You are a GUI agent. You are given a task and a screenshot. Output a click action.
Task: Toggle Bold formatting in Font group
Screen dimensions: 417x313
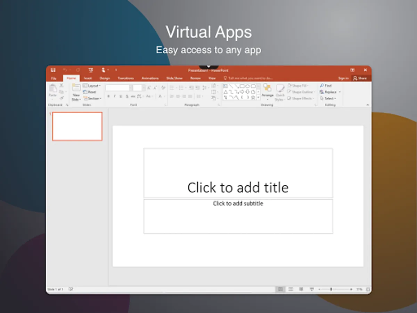108,96
